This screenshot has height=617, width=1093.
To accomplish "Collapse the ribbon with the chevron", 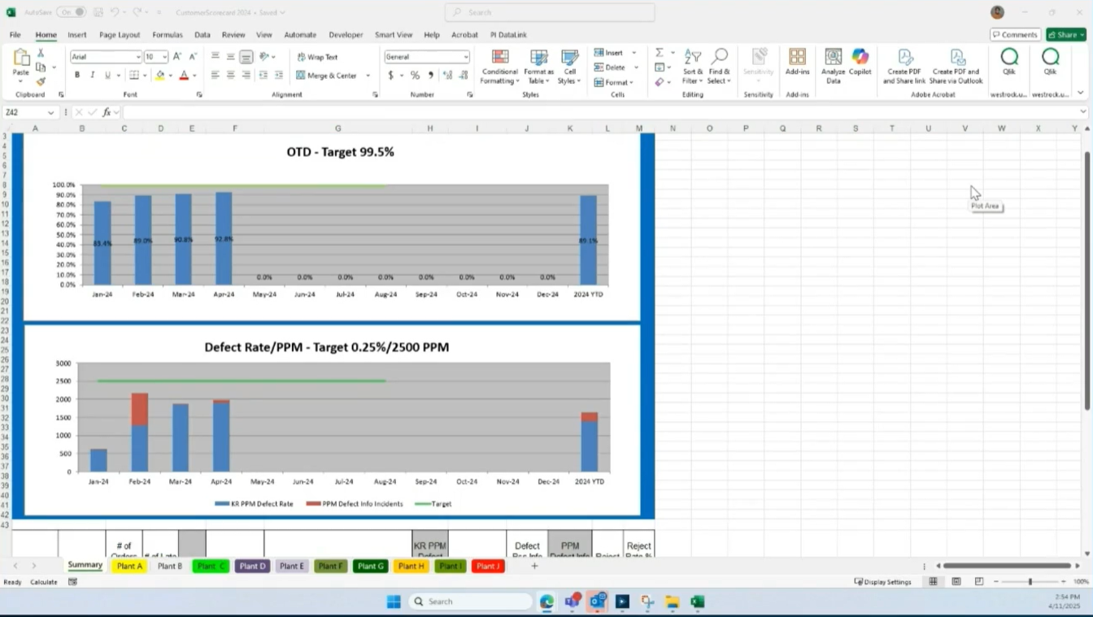I will click(1081, 93).
